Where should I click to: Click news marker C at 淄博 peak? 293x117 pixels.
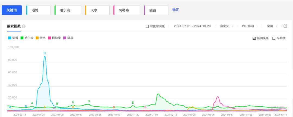(x=45, y=53)
